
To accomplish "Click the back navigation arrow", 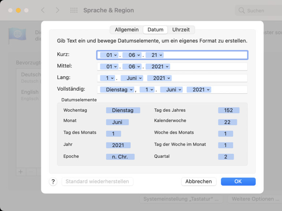I will click(43, 10).
